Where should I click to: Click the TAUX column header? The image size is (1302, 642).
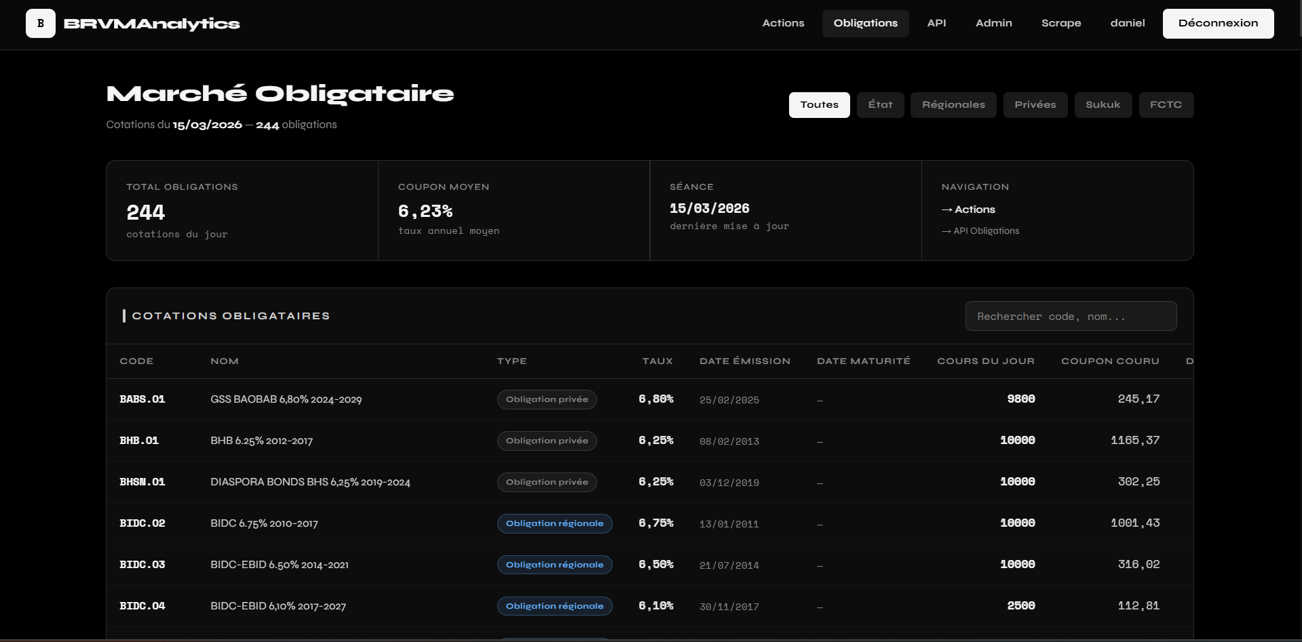point(657,361)
